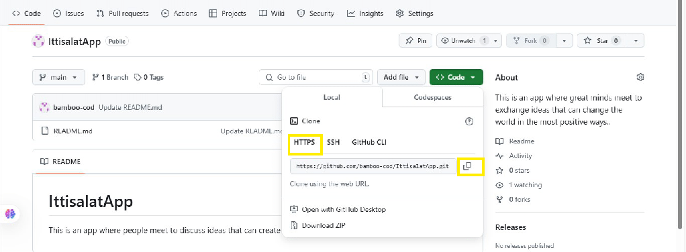Click the clone help question-mark icon
This screenshot has width=686, height=252.
coord(469,121)
